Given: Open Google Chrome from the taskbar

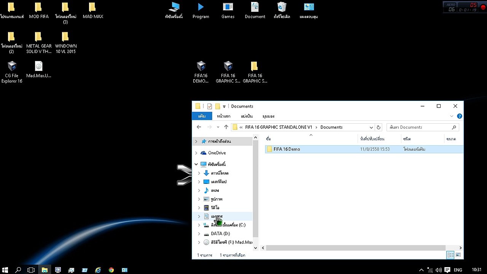Looking at the screenshot, I should tap(111, 270).
